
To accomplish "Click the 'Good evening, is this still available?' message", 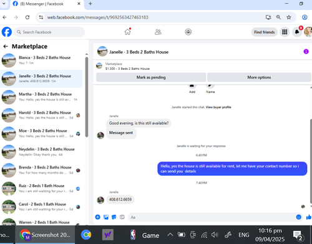I will 139,123.
